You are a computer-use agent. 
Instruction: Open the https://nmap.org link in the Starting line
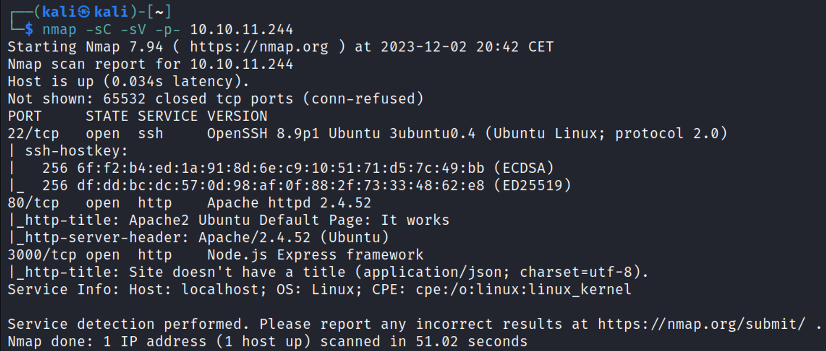(259, 47)
